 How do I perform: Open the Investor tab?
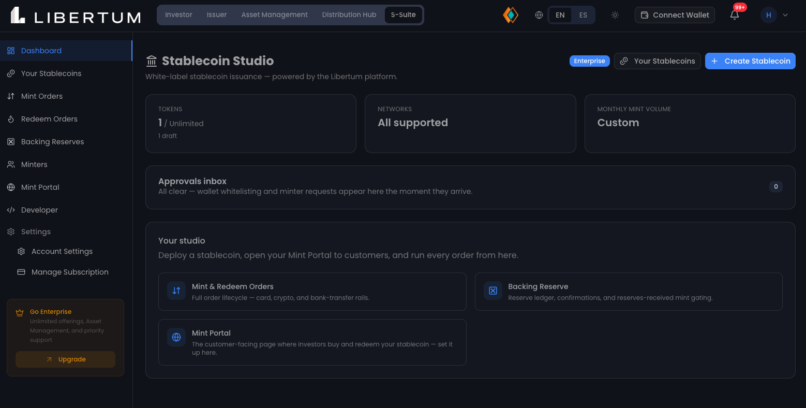[178, 15]
